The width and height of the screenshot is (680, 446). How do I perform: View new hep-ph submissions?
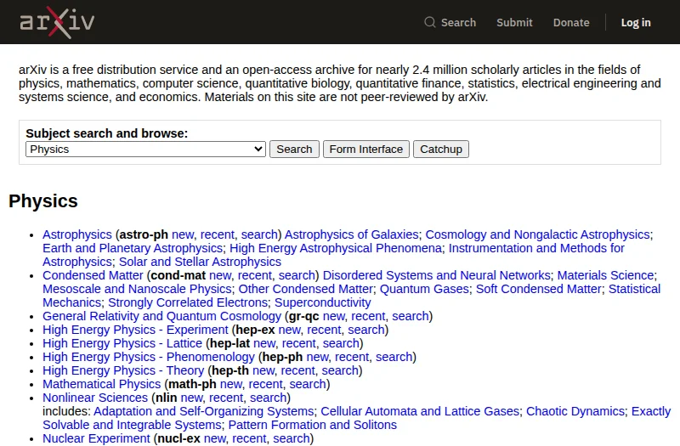[317, 357]
